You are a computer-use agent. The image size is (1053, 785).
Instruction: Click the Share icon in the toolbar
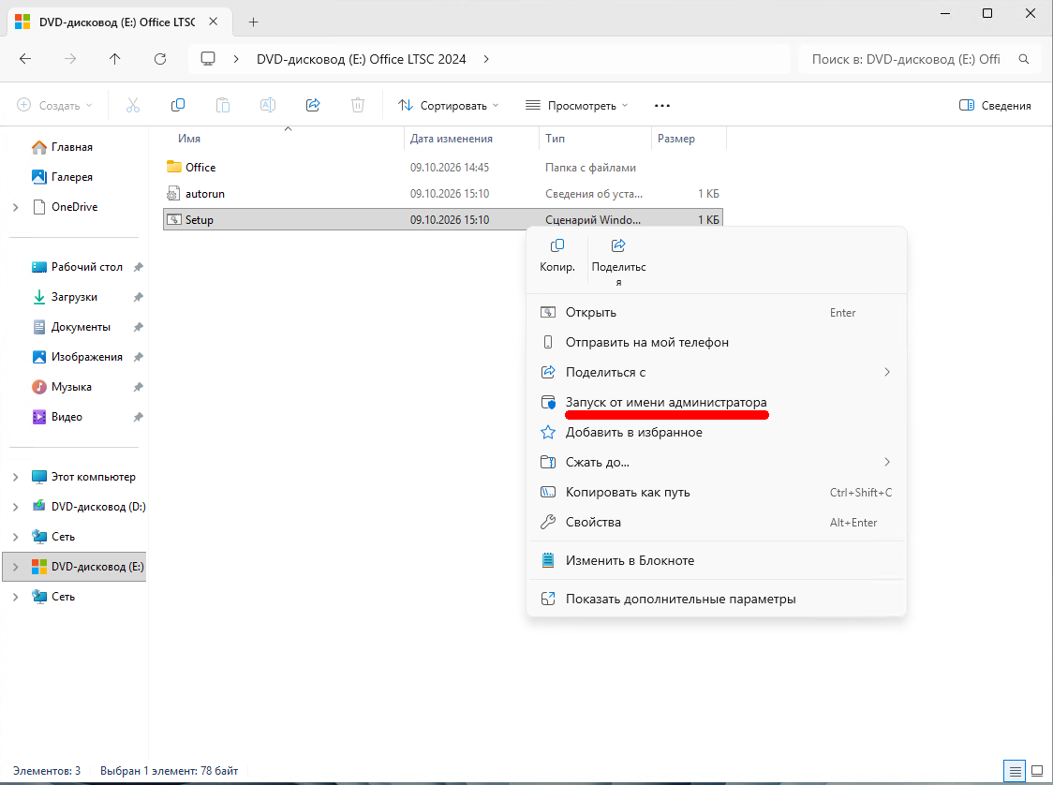point(313,106)
